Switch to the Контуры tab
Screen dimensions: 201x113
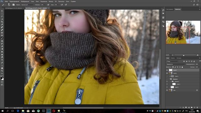point(179,58)
